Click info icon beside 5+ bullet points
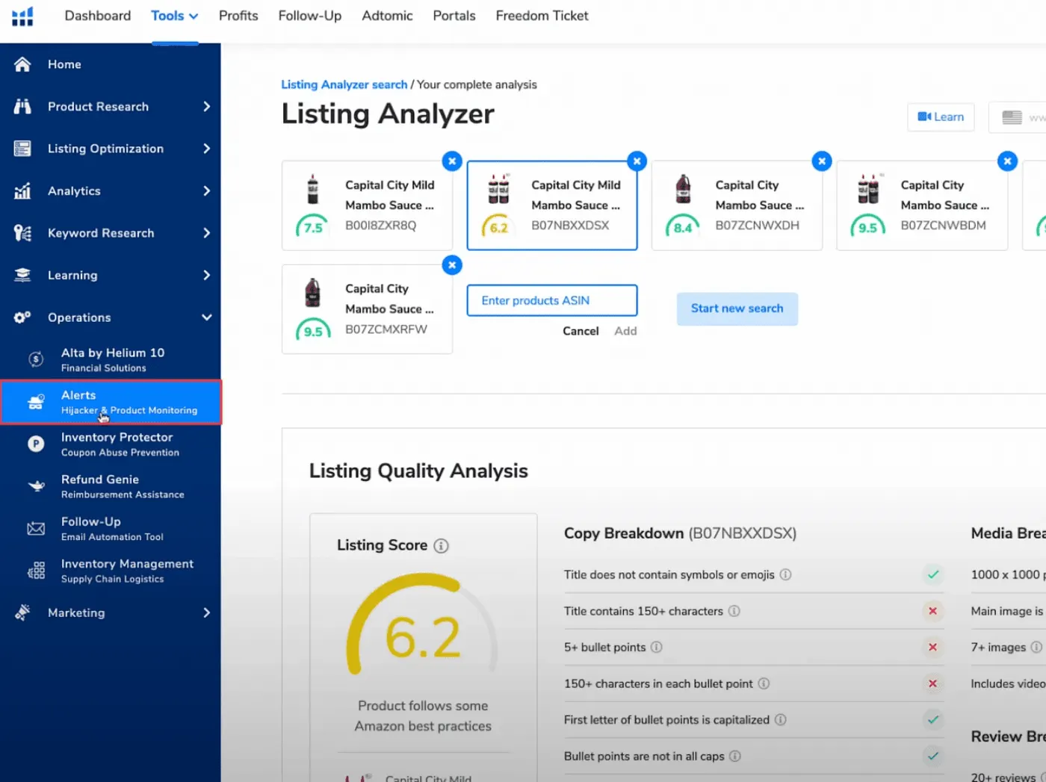The image size is (1046, 782). [x=657, y=647]
